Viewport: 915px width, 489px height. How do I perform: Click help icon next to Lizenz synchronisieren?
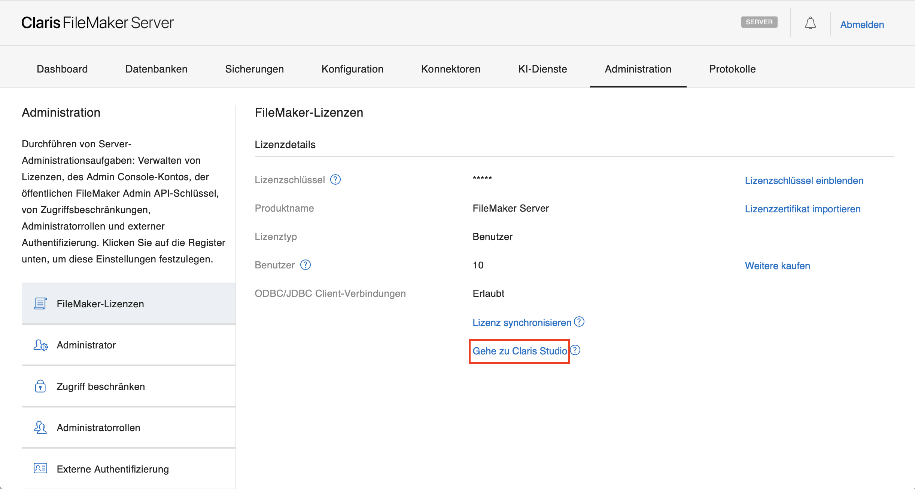pyautogui.click(x=579, y=322)
